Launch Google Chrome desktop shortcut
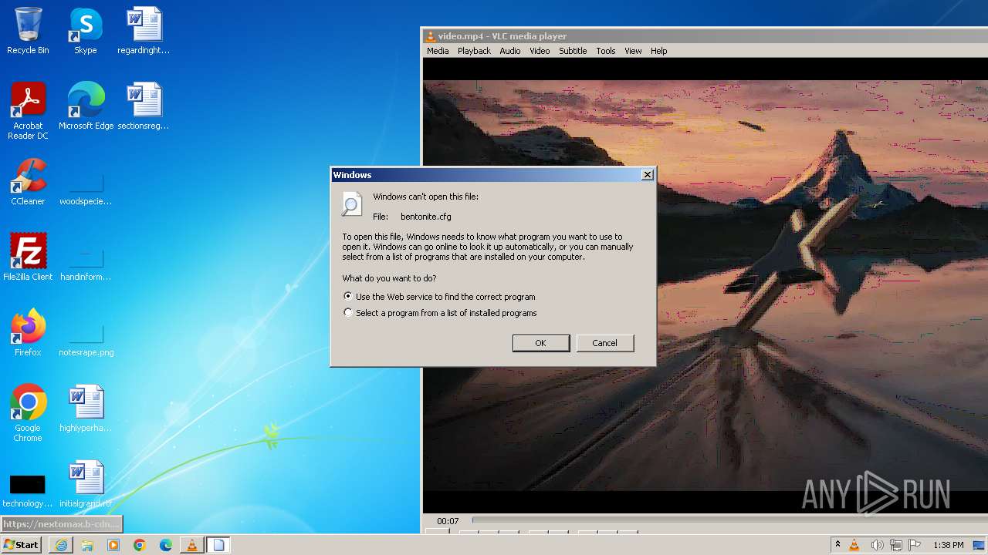The height and width of the screenshot is (555, 988). 28,413
